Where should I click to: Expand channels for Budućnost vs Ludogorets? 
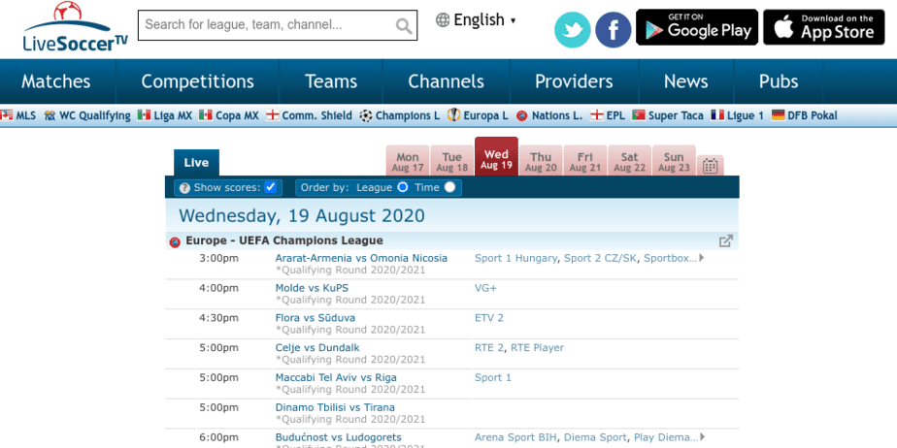[702, 437]
